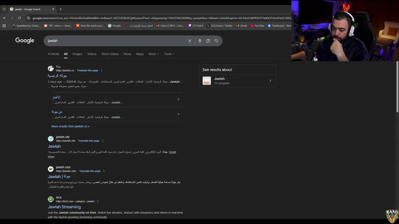Viewport: 399px width, 224px height.
Task: Close the jawlah Google Search tab
Action: [53, 9]
